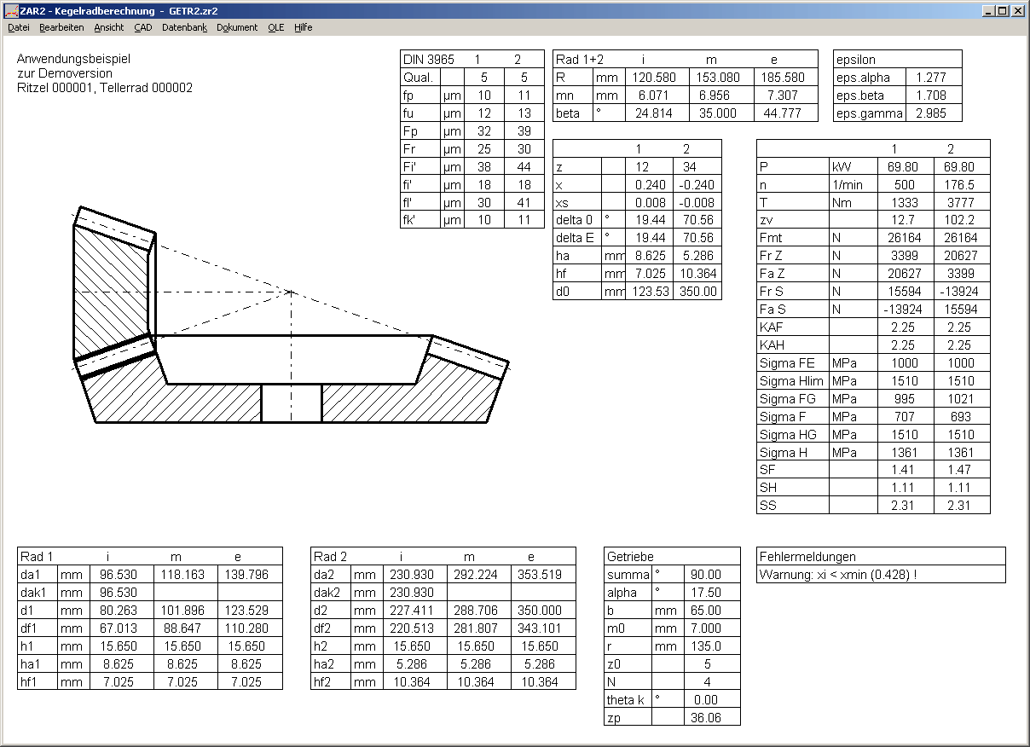Expand the Dokument menu
1030x747 pixels.
[x=237, y=27]
